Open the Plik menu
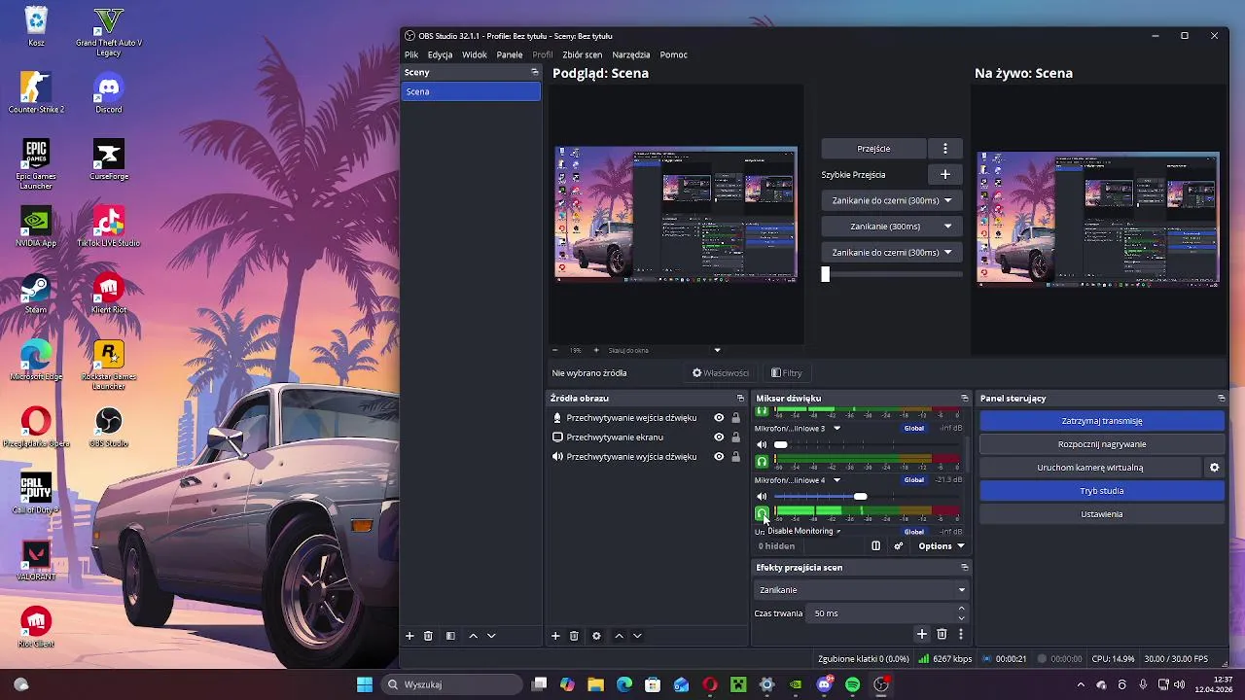1245x700 pixels. tap(411, 54)
